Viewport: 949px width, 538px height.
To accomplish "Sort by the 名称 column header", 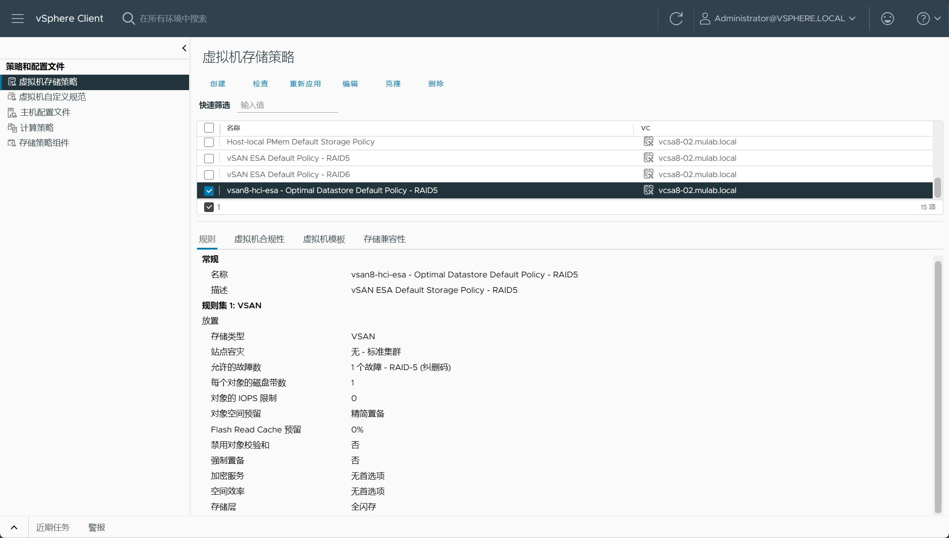I will tap(233, 128).
